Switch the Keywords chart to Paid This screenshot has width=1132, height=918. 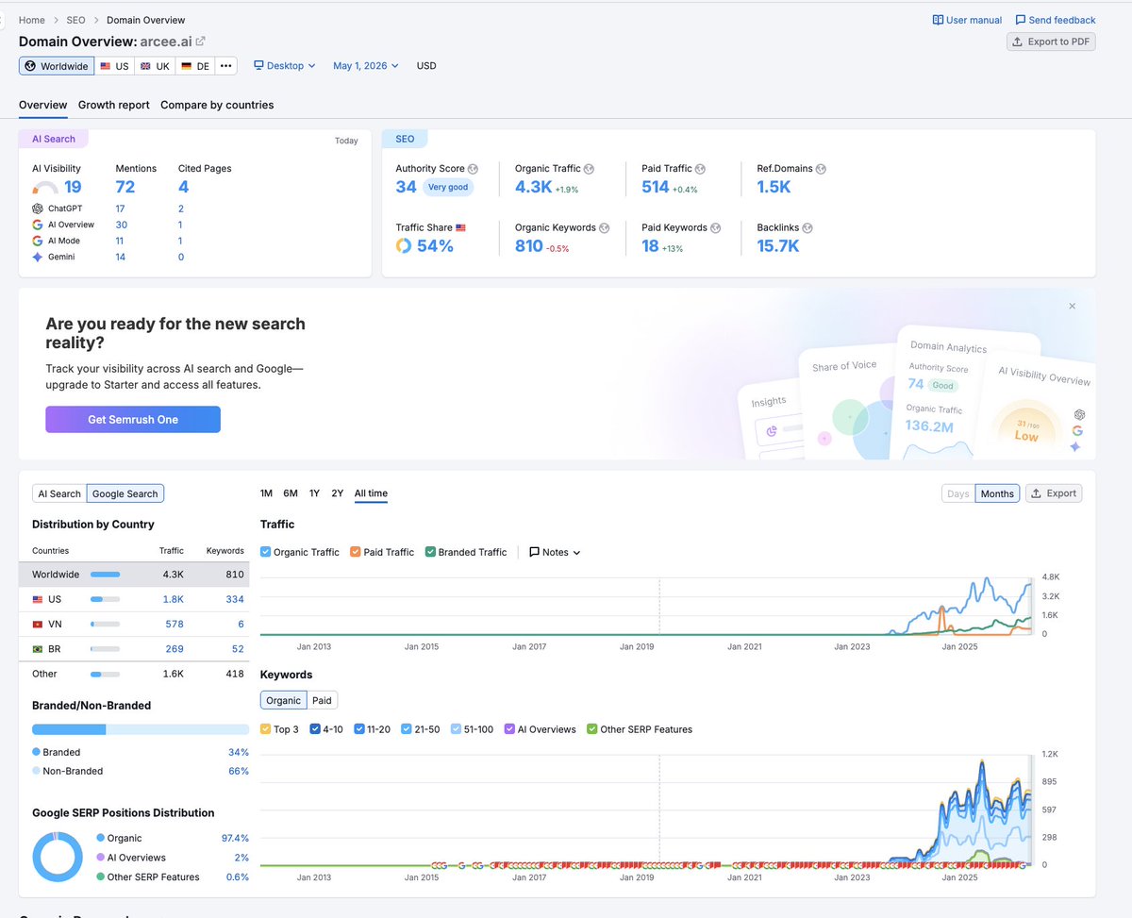322,700
